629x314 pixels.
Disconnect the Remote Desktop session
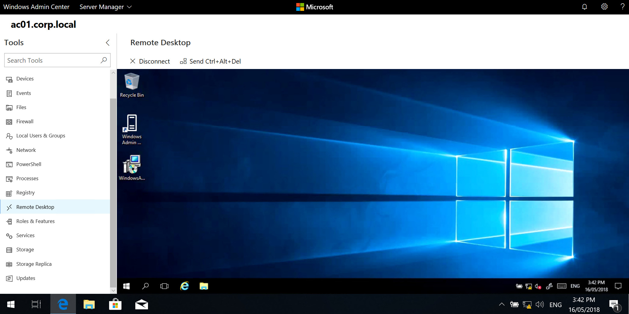coord(150,61)
